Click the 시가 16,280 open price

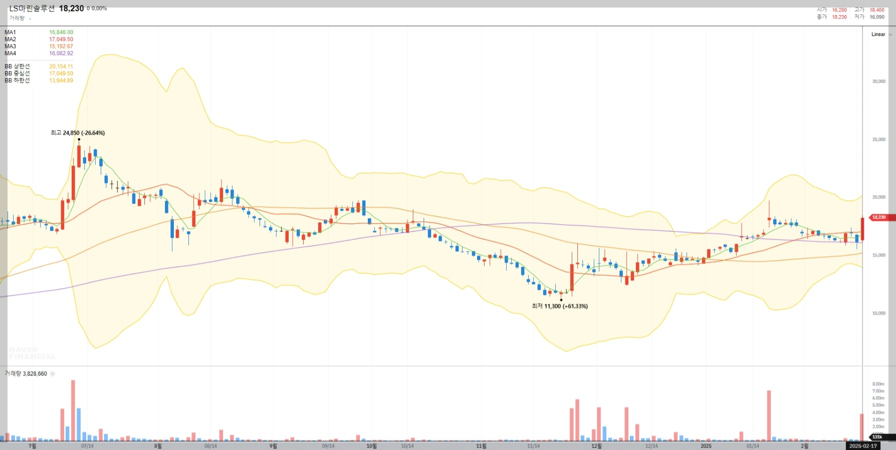(832, 10)
